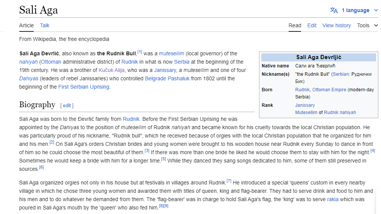Follow the Dahiyas link
Screen dimensions: 381x214
click(x=29, y=78)
